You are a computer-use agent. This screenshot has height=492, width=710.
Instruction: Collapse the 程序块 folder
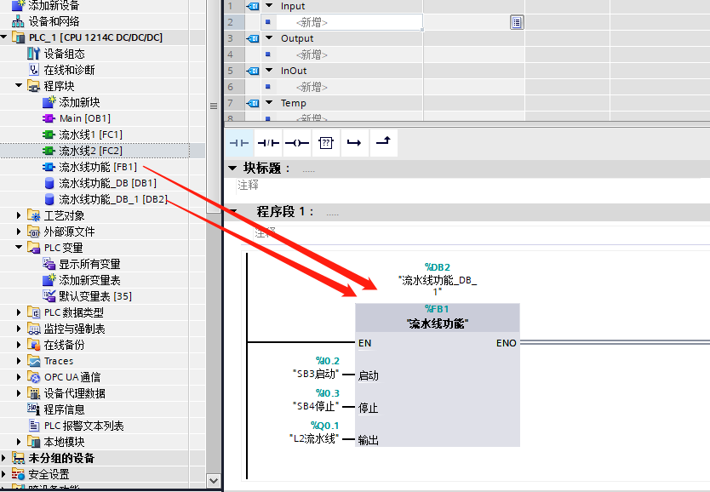pyautogui.click(x=19, y=86)
